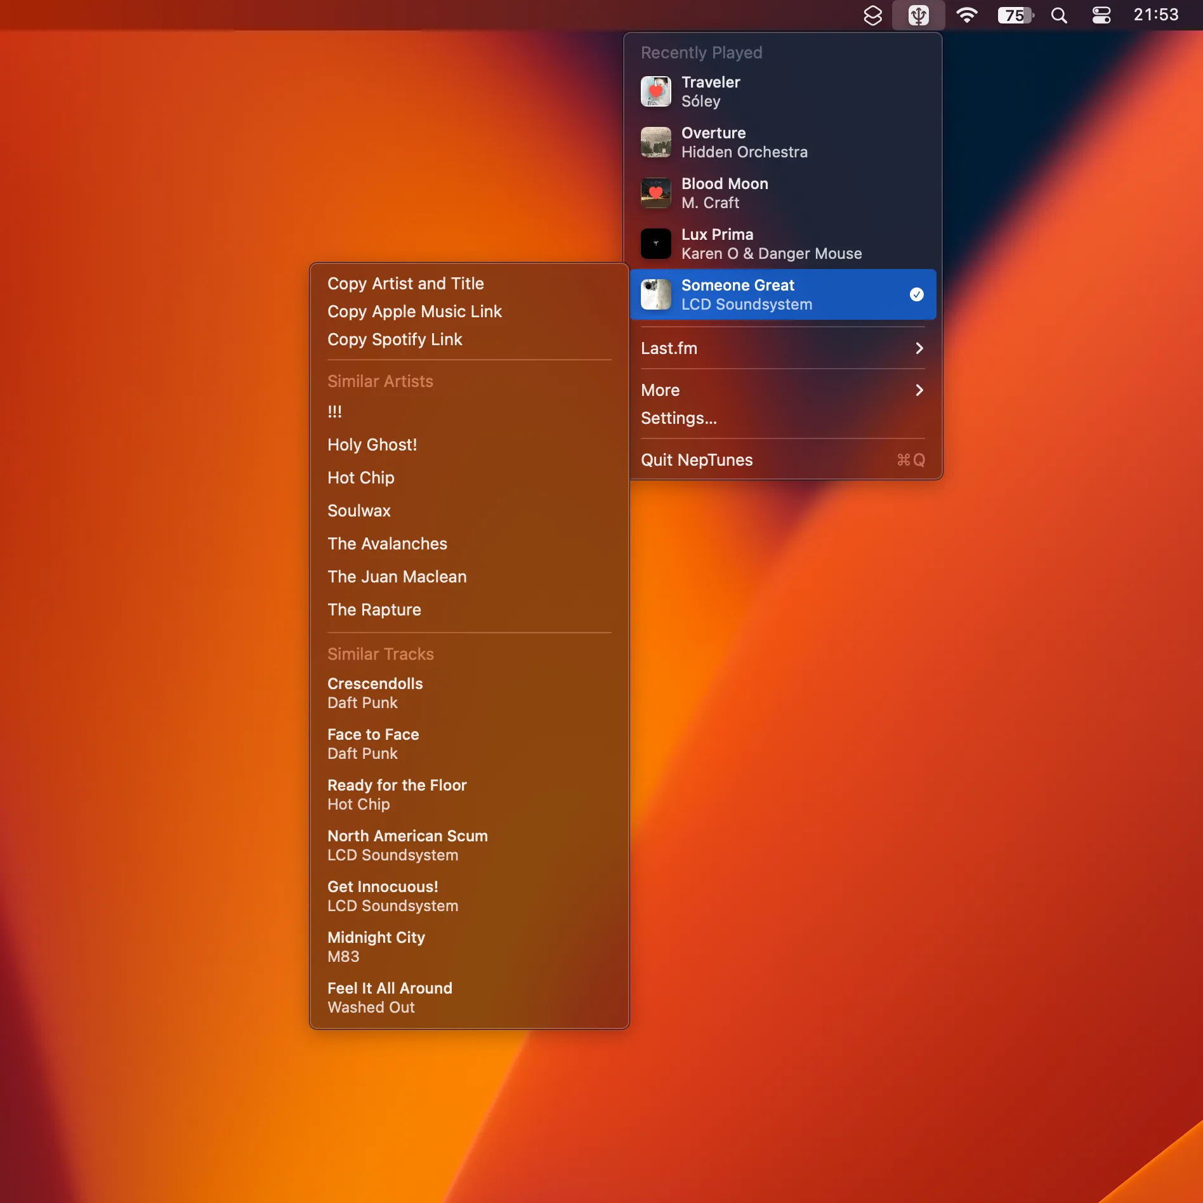The width and height of the screenshot is (1203, 1203).
Task: Click the Lux Prima album artwork
Action: (656, 244)
